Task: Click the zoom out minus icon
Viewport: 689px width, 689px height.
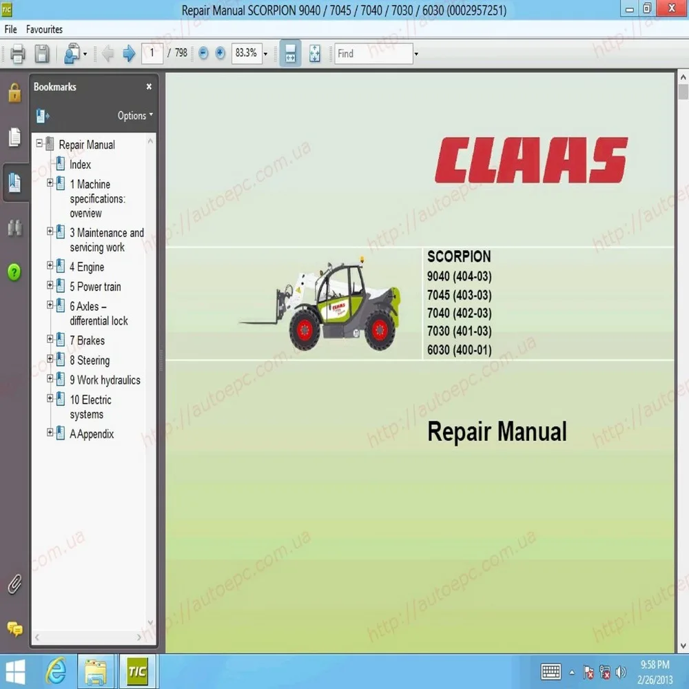Action: (x=203, y=53)
